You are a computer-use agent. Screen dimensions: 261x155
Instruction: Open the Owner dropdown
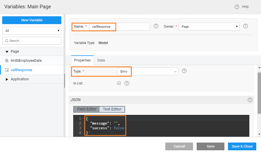(209, 27)
